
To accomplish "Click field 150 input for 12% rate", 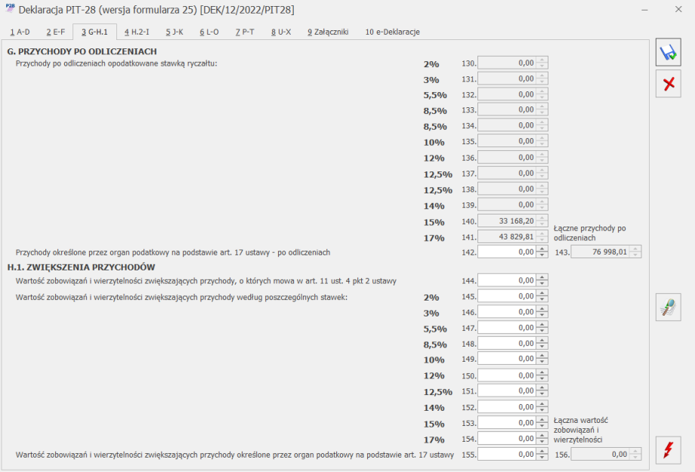I will pyautogui.click(x=507, y=375).
